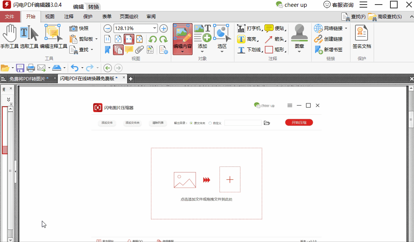
Task: Rotate view clockwise
Action: [x=164, y=39]
